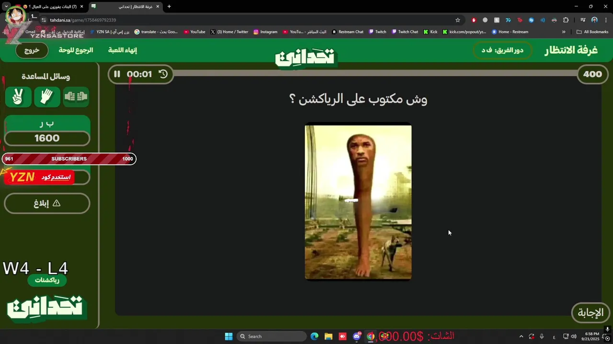613x344 pixels.
Task: Open the All Bookmarks folder
Action: 592,32
